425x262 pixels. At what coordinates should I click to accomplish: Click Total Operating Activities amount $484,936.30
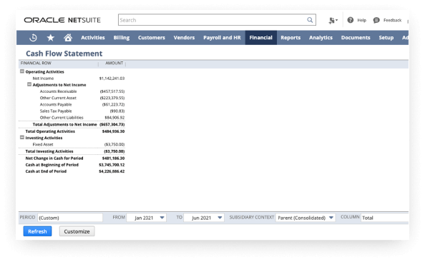113,131
